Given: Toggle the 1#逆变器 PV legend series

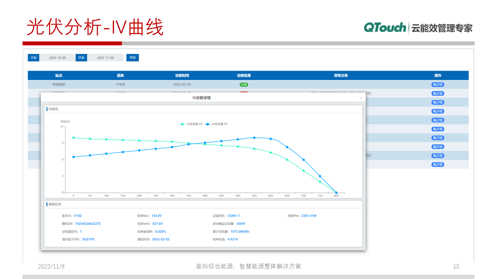Looking at the screenshot, I should pos(191,124).
